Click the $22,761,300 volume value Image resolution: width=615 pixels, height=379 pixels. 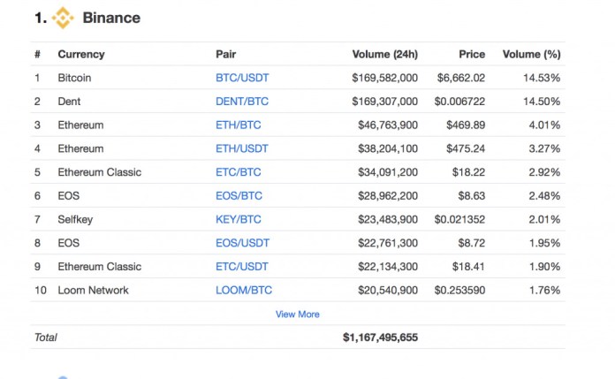(x=388, y=243)
